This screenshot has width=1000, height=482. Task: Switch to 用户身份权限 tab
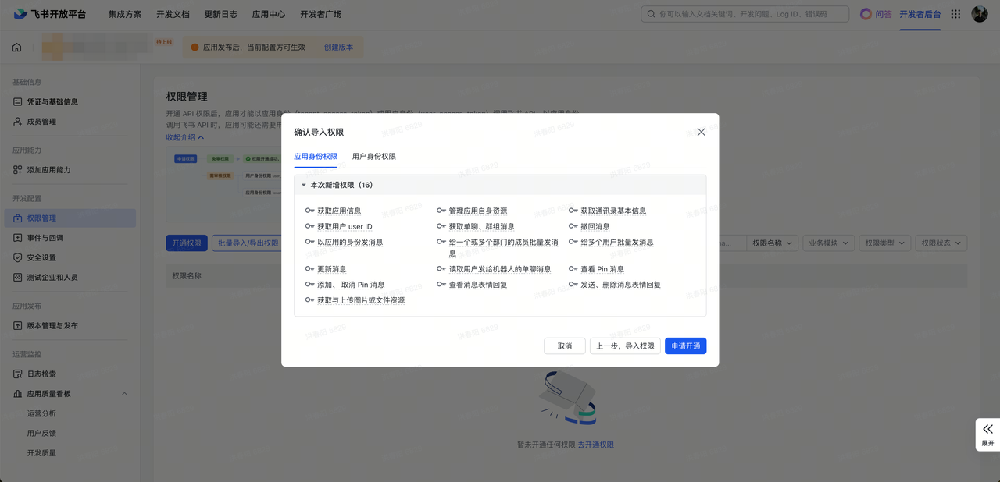(374, 156)
